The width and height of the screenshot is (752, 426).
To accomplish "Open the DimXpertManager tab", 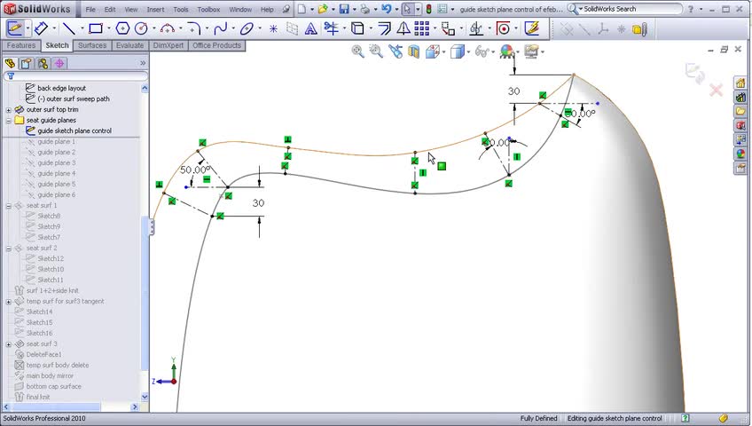I will point(59,63).
